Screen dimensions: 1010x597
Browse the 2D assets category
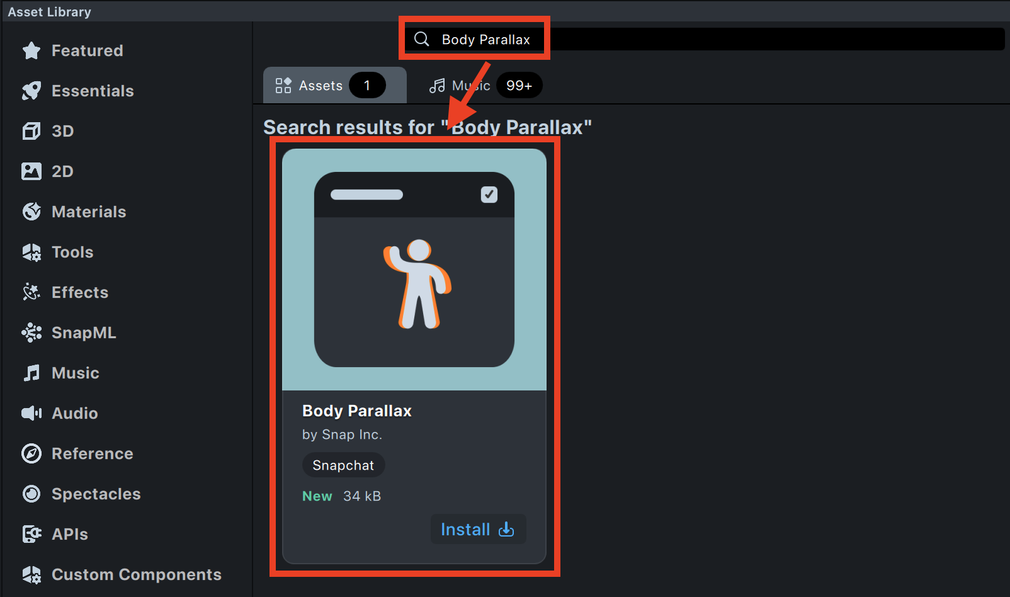48,171
